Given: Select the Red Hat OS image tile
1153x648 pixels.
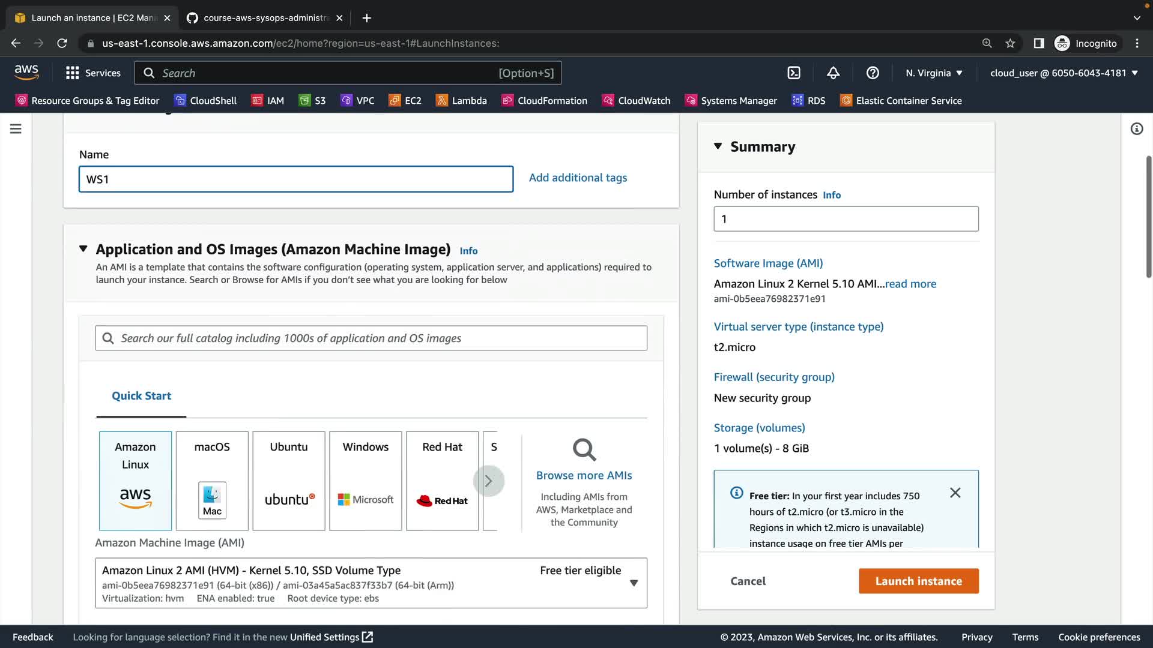Looking at the screenshot, I should click(442, 480).
